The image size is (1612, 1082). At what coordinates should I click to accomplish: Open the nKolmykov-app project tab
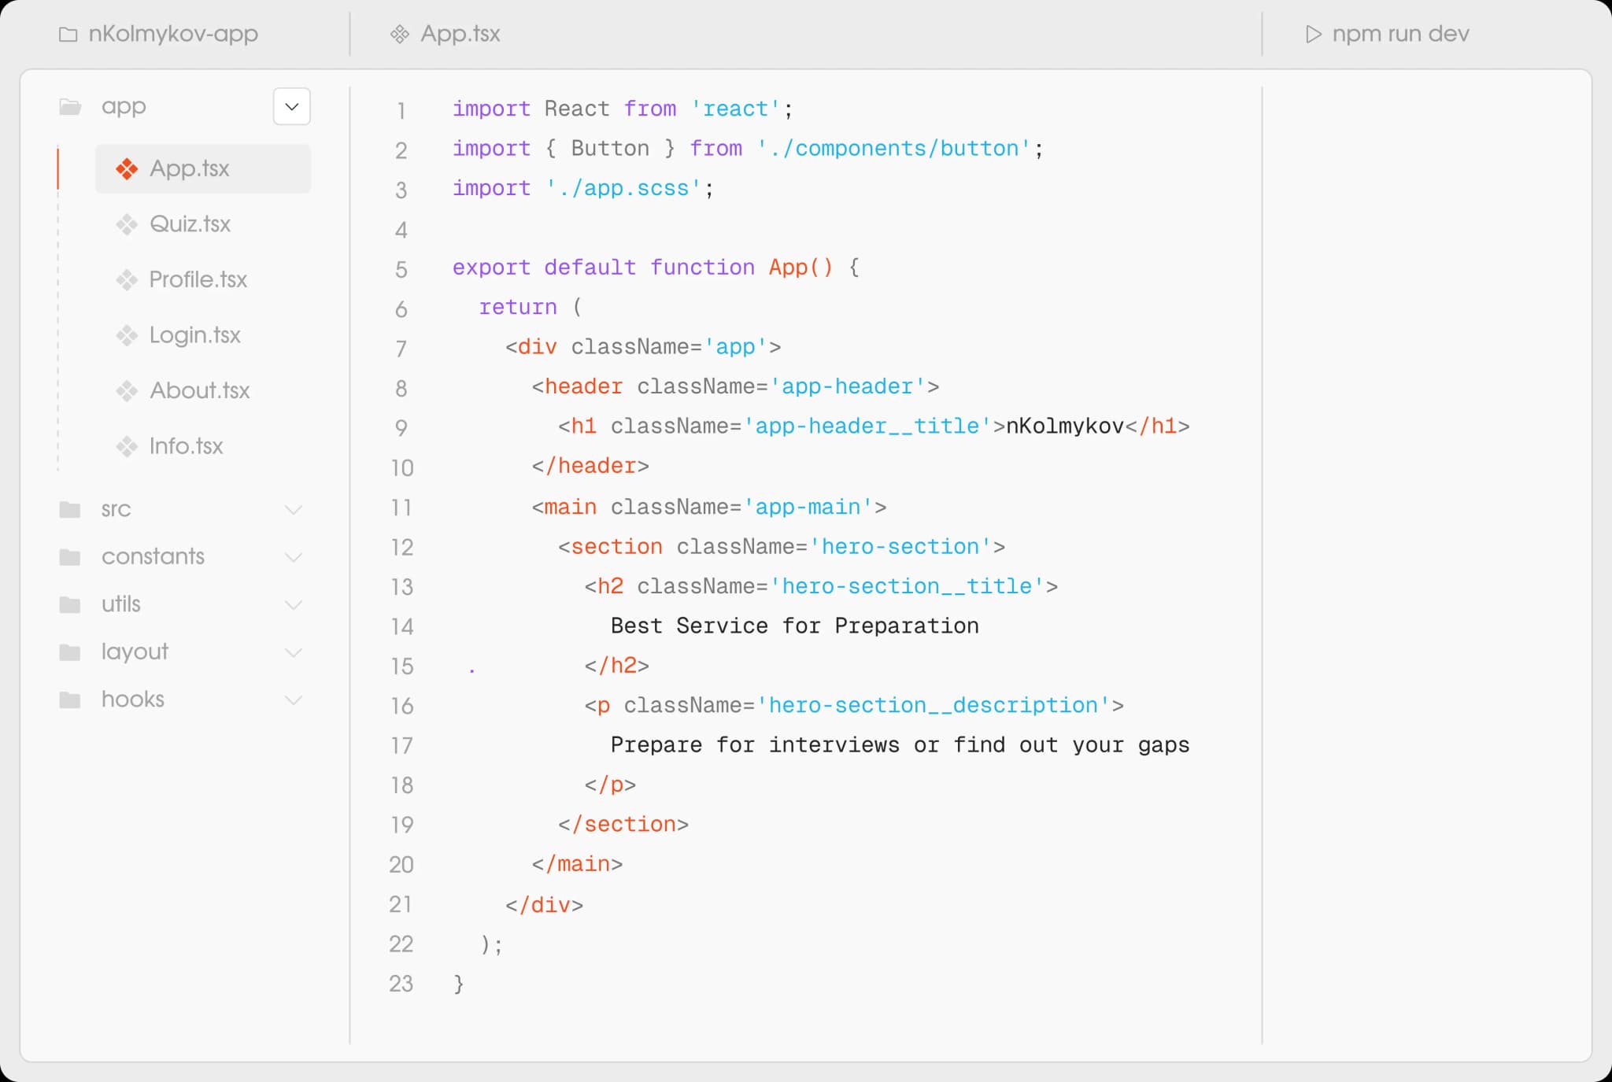pos(172,34)
